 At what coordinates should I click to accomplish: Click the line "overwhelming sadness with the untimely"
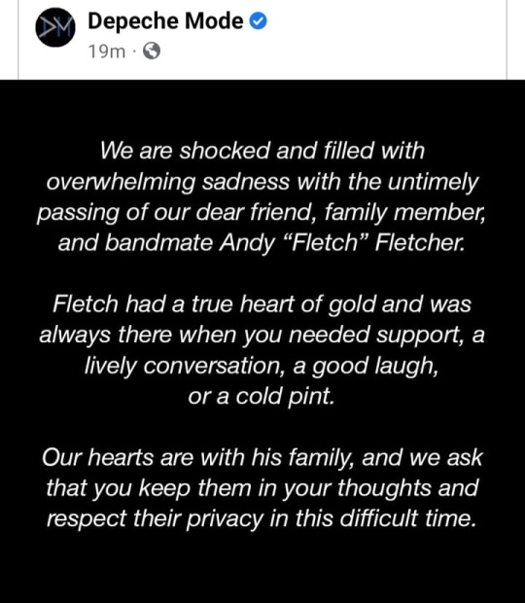[x=262, y=182]
